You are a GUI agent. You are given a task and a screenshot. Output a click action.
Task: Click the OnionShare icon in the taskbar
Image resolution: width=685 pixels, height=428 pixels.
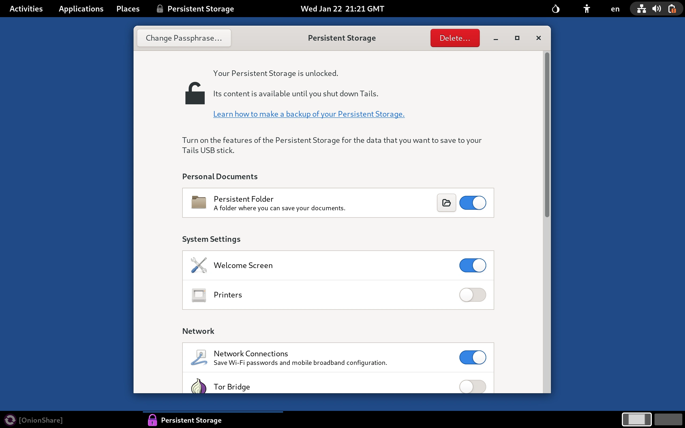click(x=9, y=420)
